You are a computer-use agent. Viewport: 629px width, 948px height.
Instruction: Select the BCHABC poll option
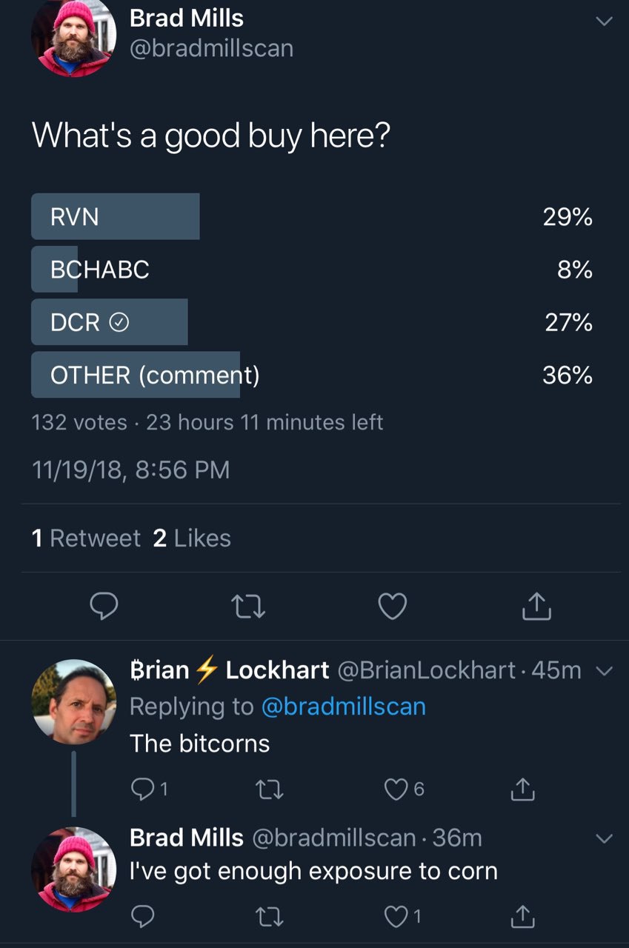(312, 270)
